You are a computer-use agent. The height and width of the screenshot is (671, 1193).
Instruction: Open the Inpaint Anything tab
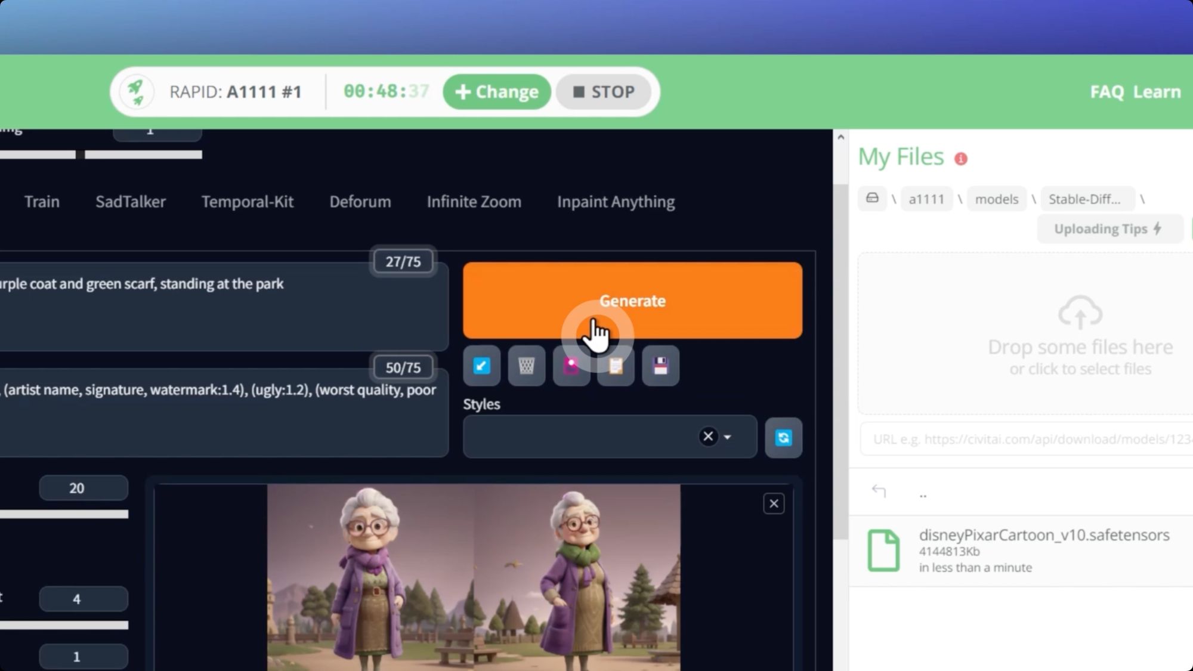616,202
